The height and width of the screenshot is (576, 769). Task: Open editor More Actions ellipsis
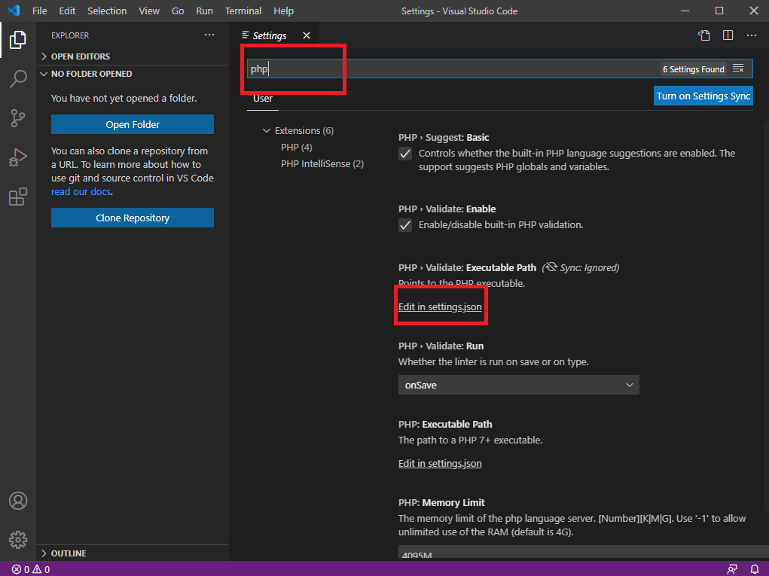click(752, 35)
